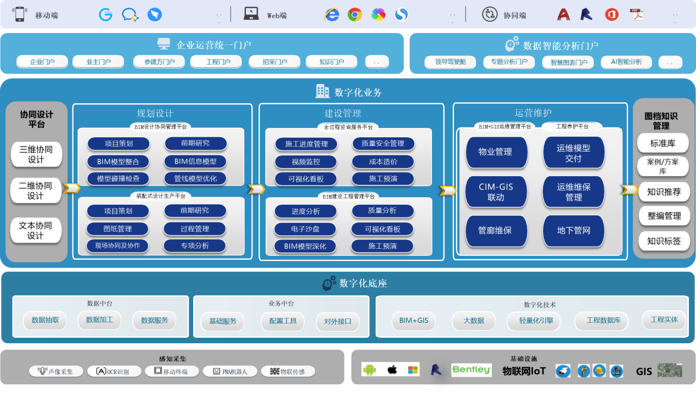The image size is (696, 397).
Task: Select the yellow safety helmet icon
Action: (x=599, y=371)
